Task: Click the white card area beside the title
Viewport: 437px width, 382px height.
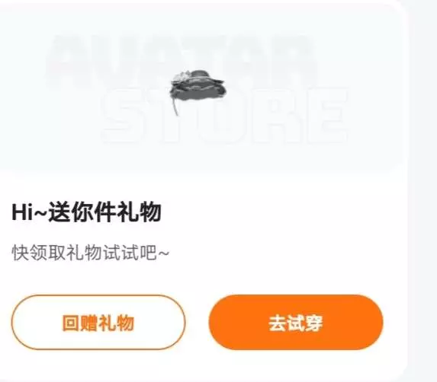Action: tap(278, 212)
